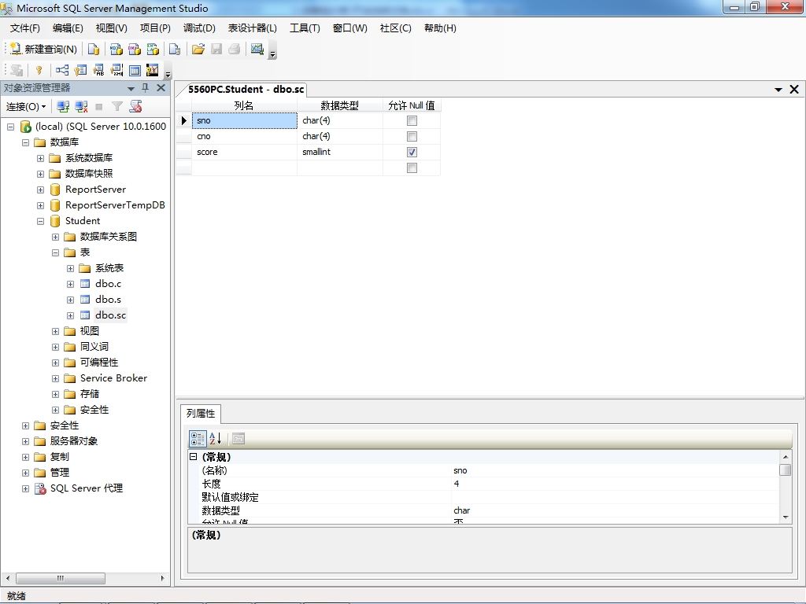Click the Generate Change Script icon
Image resolution: width=806 pixels, height=604 pixels.
(x=17, y=70)
